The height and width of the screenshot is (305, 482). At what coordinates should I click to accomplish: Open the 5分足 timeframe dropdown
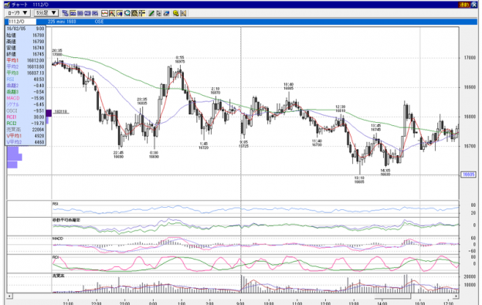[x=46, y=13]
